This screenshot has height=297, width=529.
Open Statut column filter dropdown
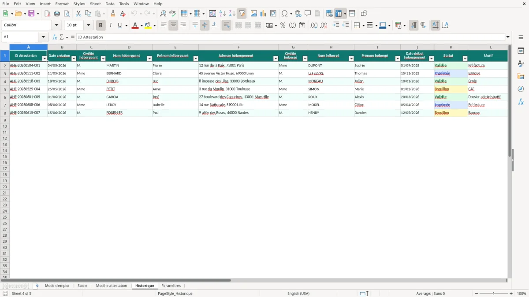point(465,59)
